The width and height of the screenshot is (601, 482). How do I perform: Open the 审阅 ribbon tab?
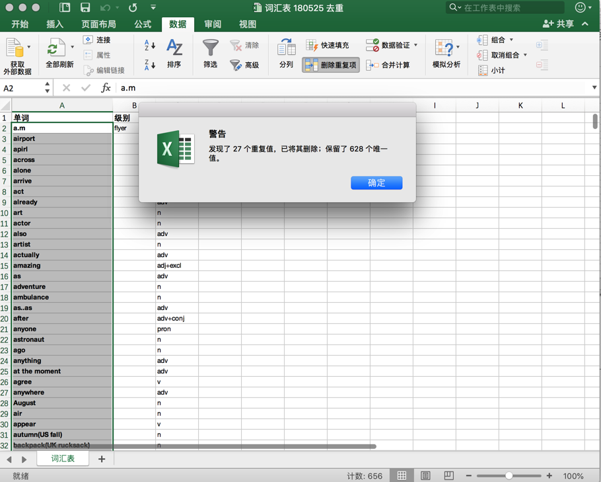[x=213, y=24]
